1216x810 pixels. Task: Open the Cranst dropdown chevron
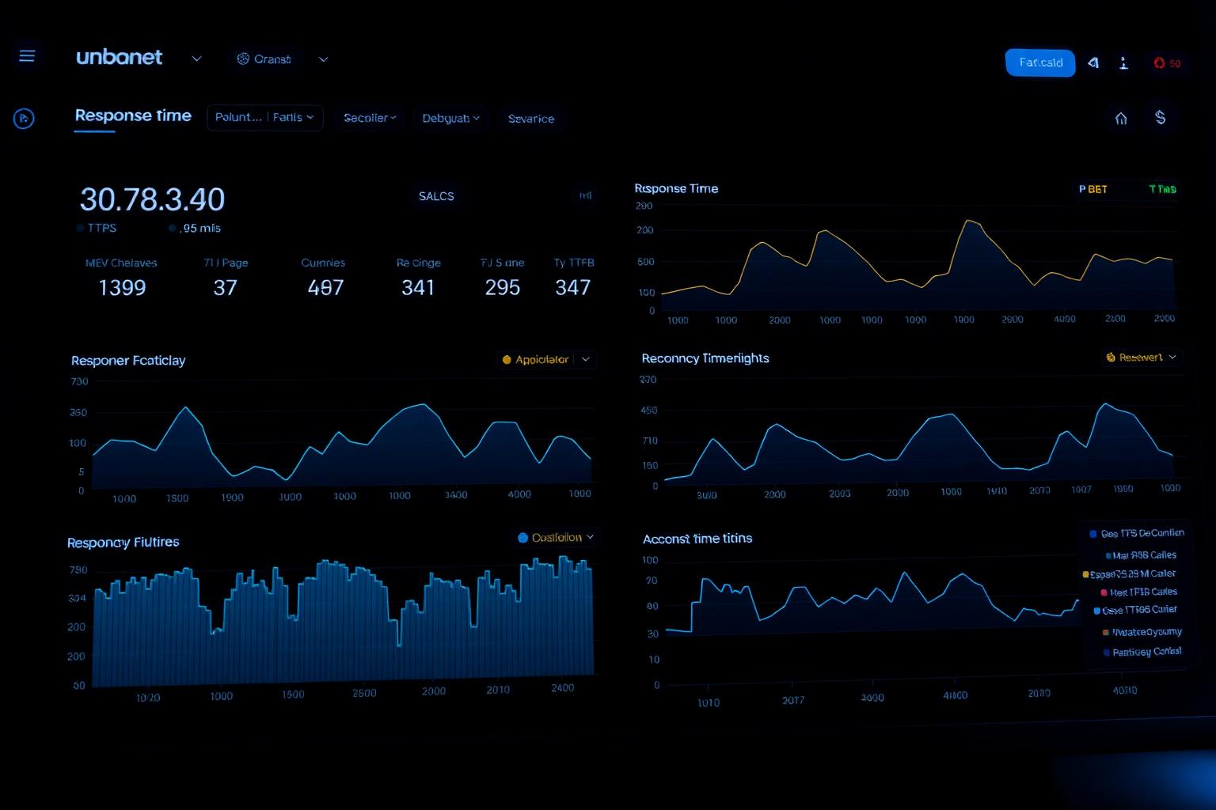click(323, 59)
